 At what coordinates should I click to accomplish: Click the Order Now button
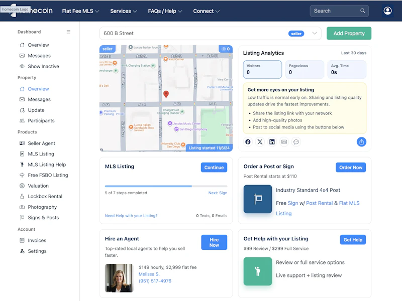[x=350, y=168]
